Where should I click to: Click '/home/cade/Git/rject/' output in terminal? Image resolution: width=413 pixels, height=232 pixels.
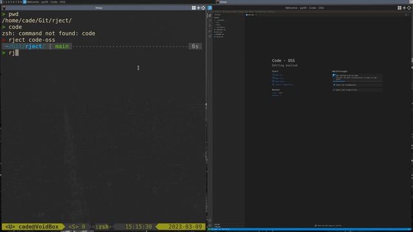(37, 21)
